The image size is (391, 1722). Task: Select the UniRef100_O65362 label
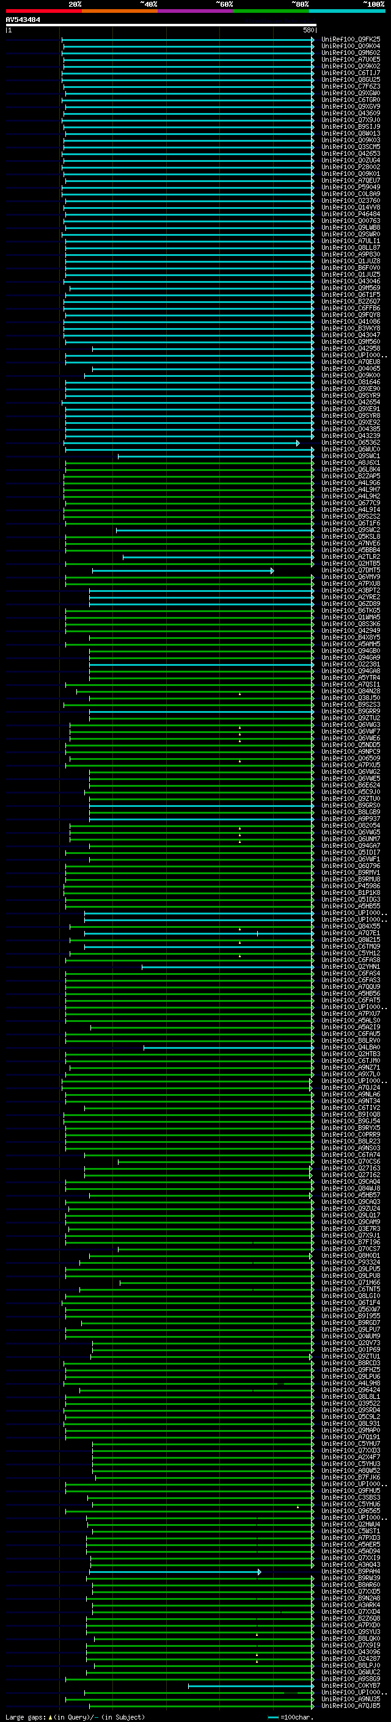[351, 442]
